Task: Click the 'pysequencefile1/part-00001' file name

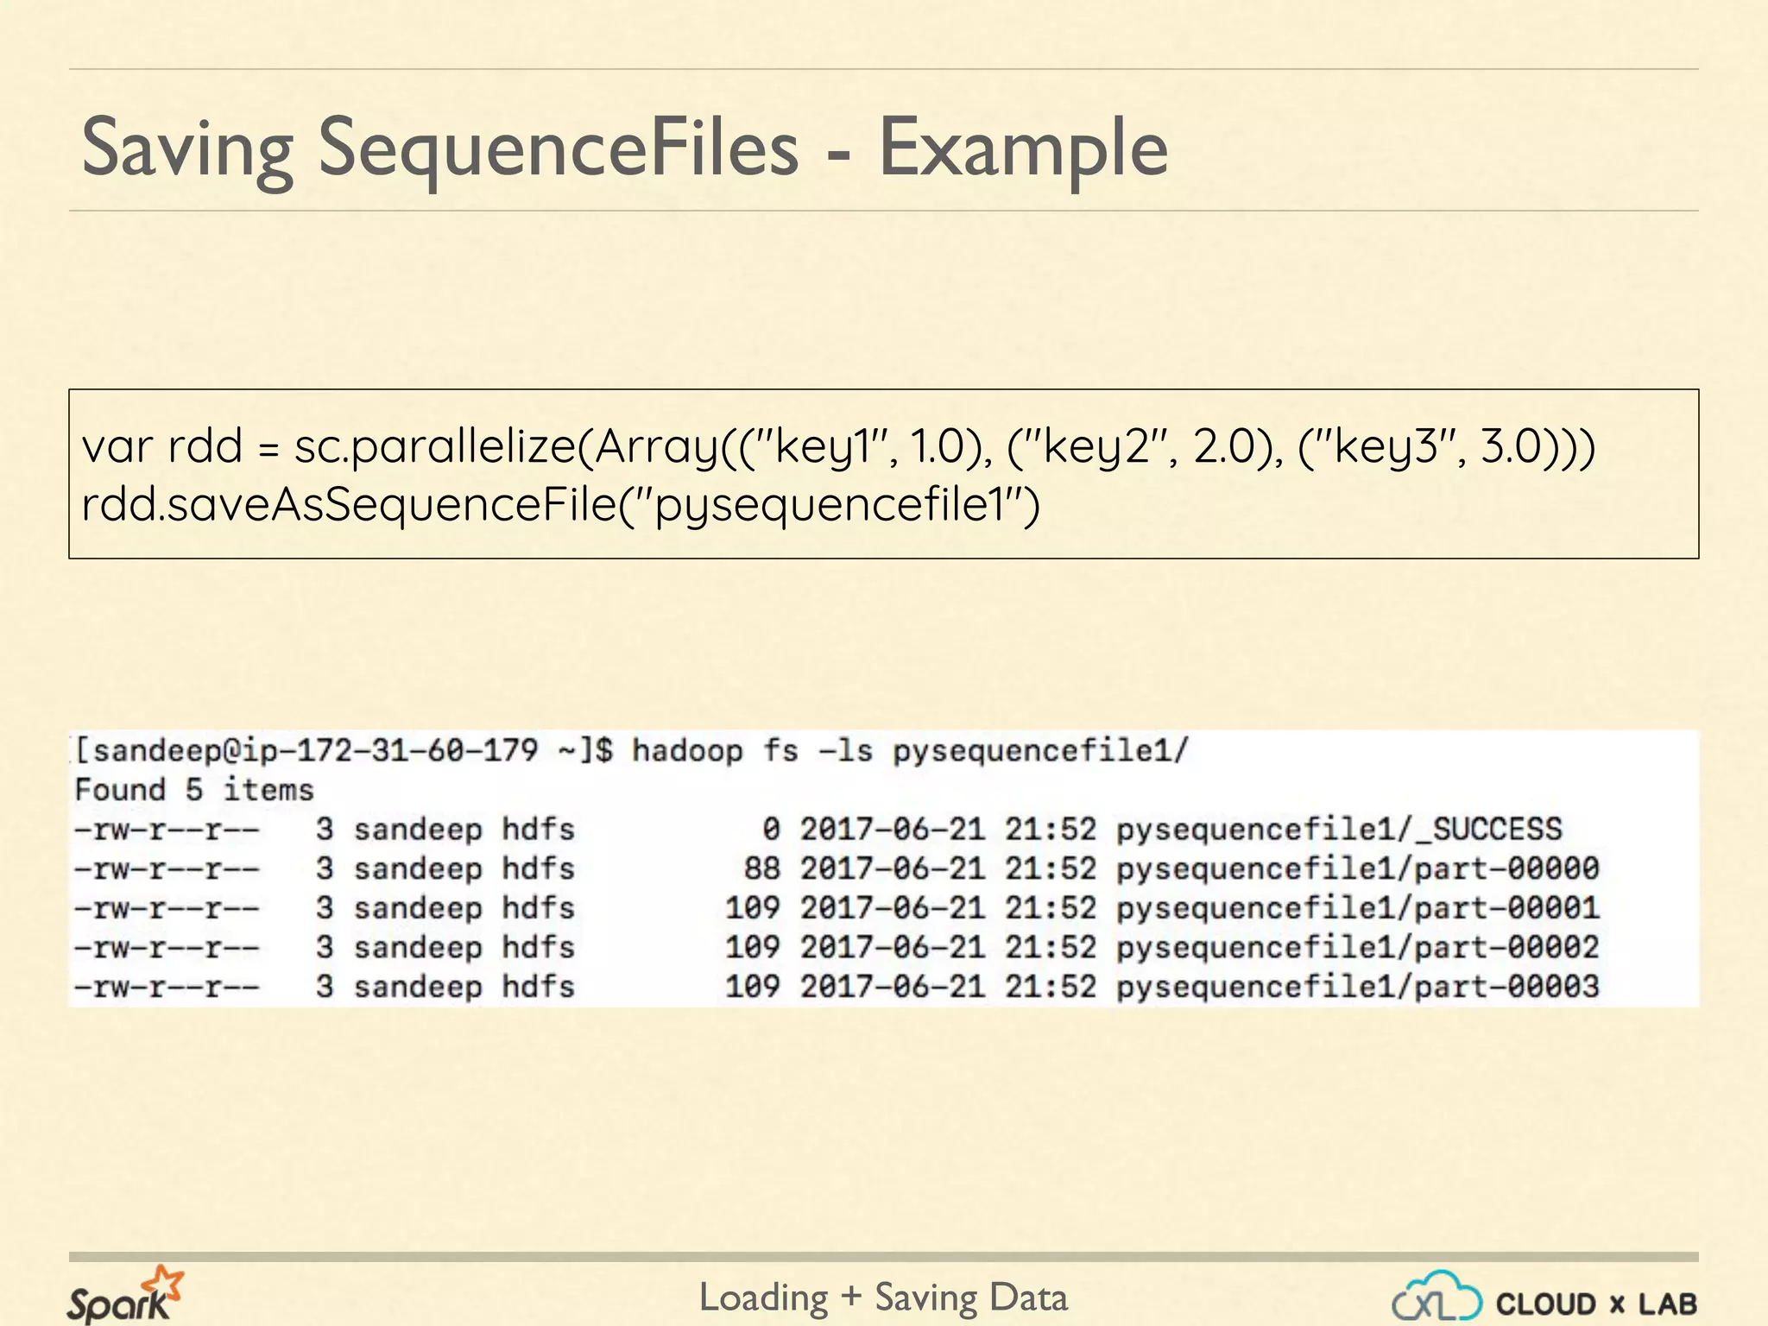Action: pos(1358,908)
